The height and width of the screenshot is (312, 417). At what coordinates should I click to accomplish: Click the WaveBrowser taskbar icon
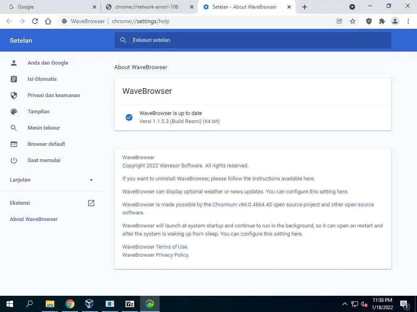pos(150,304)
